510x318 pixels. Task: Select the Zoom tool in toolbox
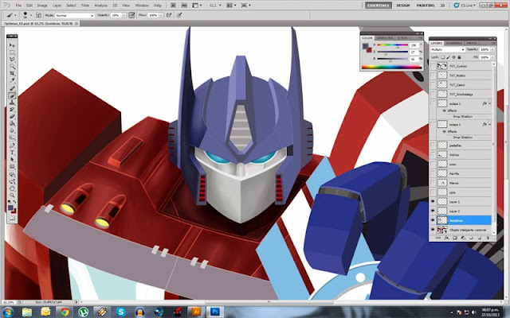pos(12,196)
